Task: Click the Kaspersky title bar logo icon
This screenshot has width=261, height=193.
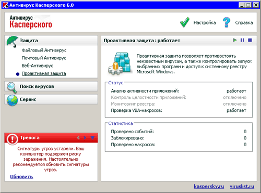Action: click(x=5, y=5)
